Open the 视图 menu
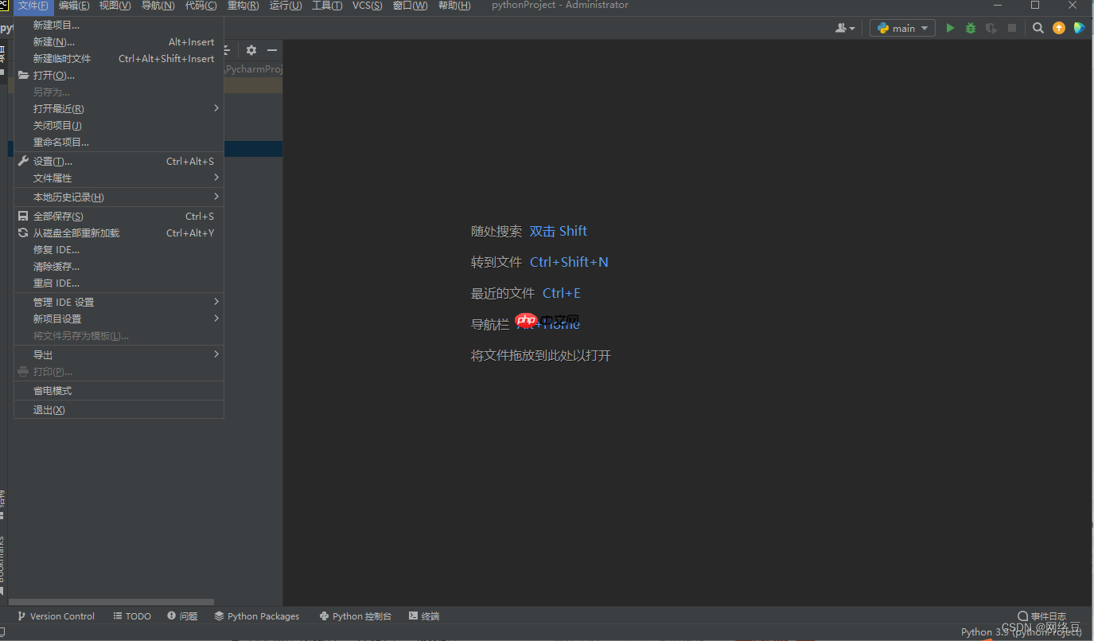The width and height of the screenshot is (1094, 641). pos(115,6)
